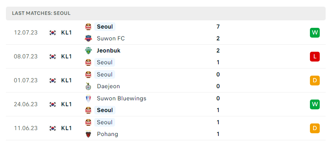Click the Suwon FC team crest
328x145 pixels.
[88, 38]
